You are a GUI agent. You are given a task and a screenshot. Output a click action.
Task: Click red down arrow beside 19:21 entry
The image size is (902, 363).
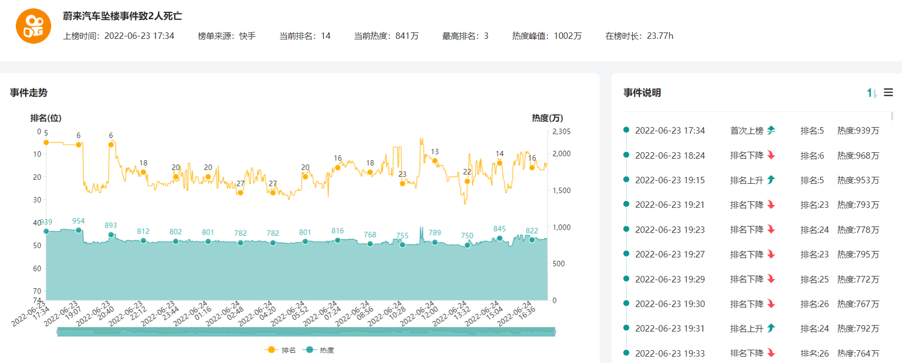(771, 205)
